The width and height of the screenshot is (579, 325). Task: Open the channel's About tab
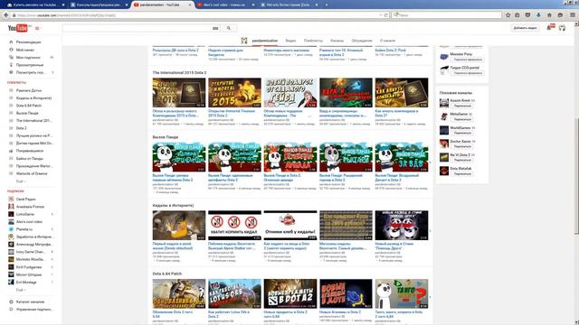pos(387,41)
